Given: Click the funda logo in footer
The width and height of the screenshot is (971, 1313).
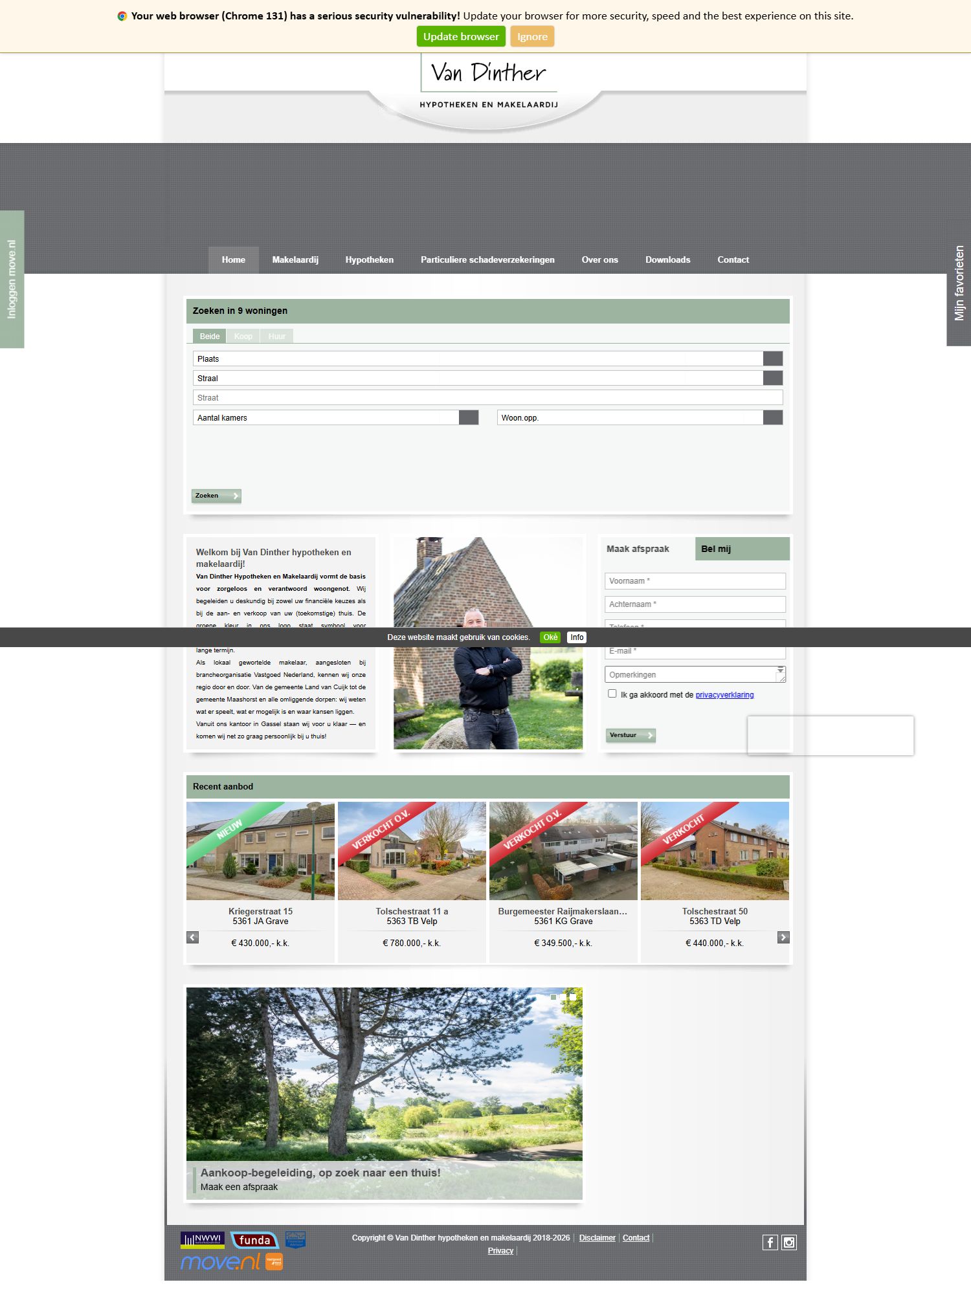Looking at the screenshot, I should click(254, 1240).
